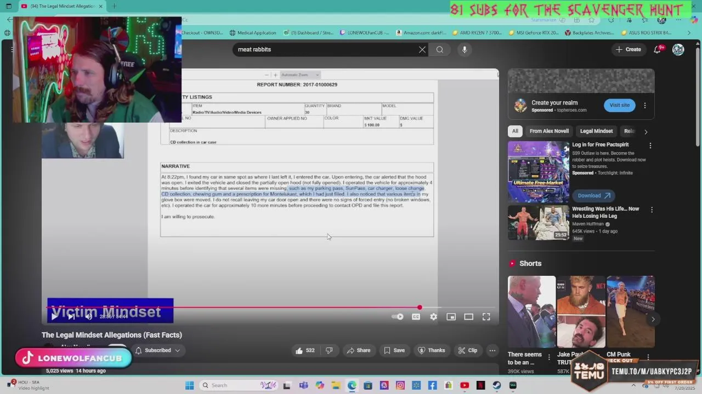Open options for Wrestling Was His Life video
This screenshot has width=702, height=394.
click(x=652, y=210)
